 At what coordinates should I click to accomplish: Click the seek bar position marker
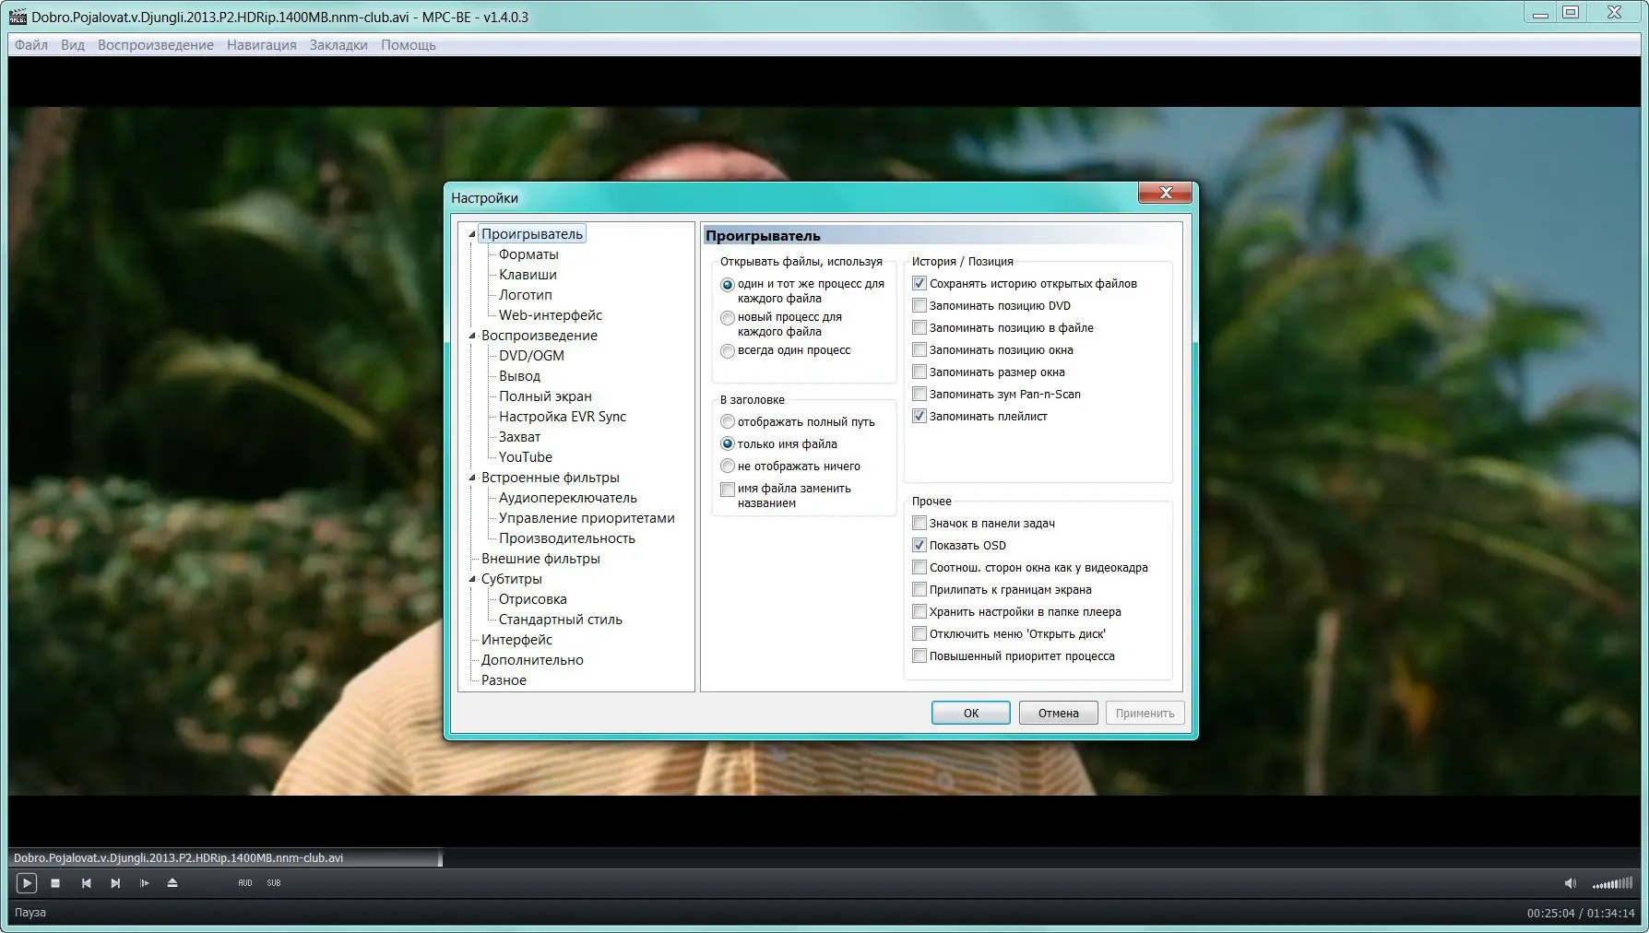pyautogui.click(x=440, y=858)
